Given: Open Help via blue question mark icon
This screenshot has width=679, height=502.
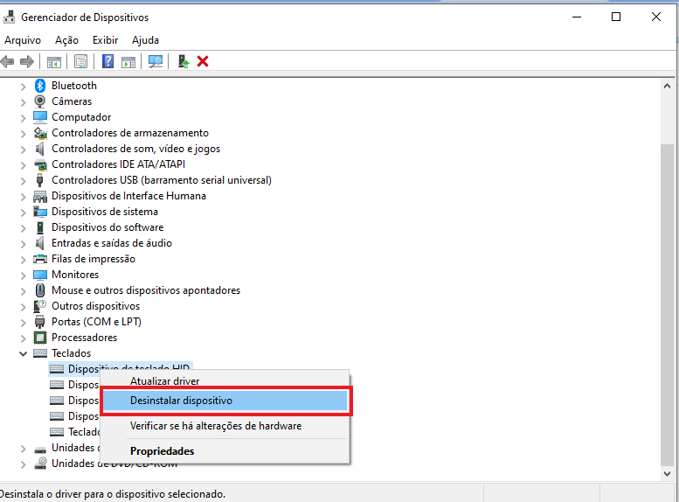Looking at the screenshot, I should [x=107, y=61].
